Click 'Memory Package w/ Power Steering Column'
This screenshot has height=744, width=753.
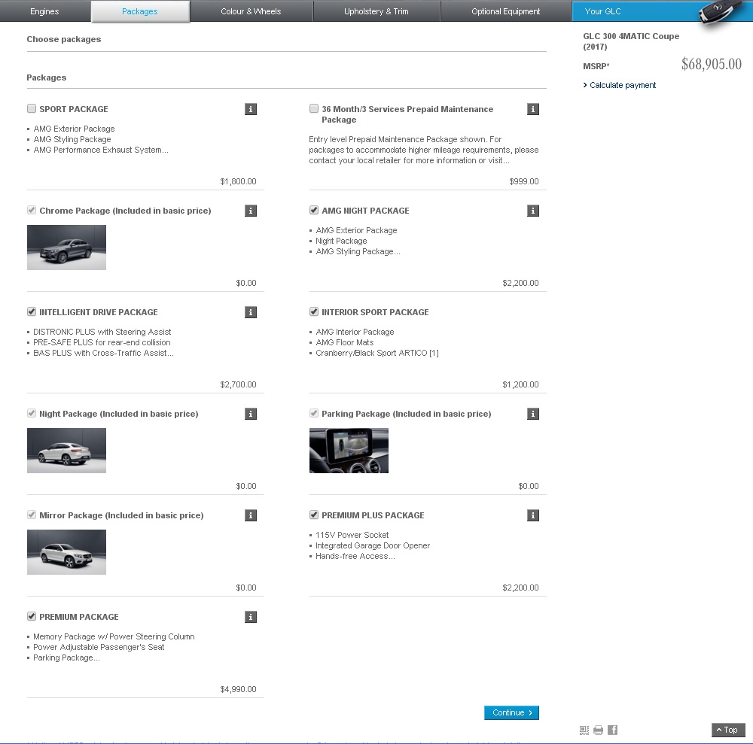tap(114, 636)
